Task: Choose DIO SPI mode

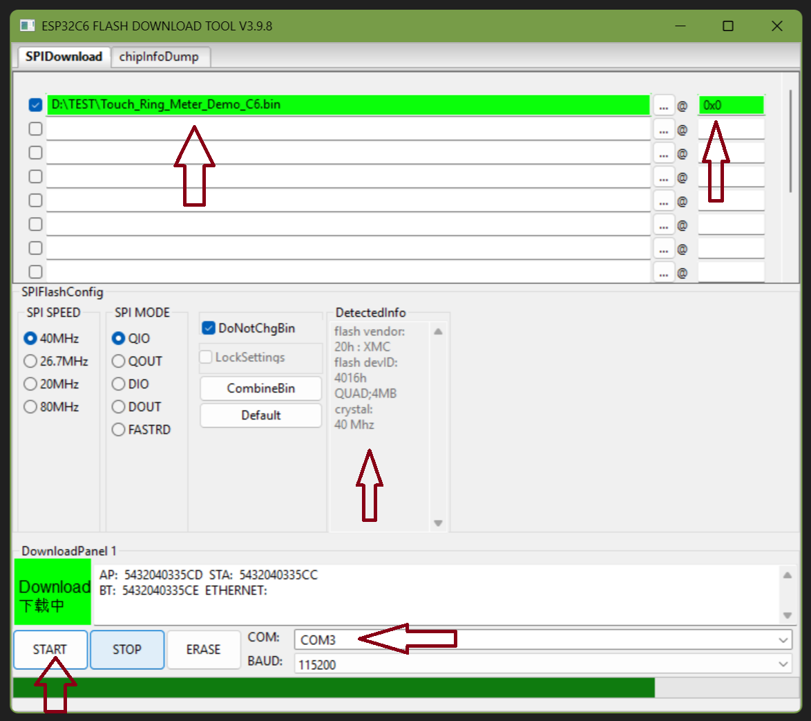Action: pyautogui.click(x=131, y=384)
